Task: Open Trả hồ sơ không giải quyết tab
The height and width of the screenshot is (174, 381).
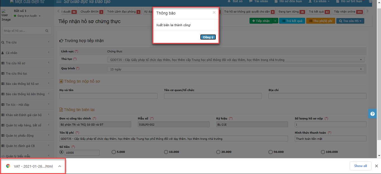Action: (x=249, y=12)
